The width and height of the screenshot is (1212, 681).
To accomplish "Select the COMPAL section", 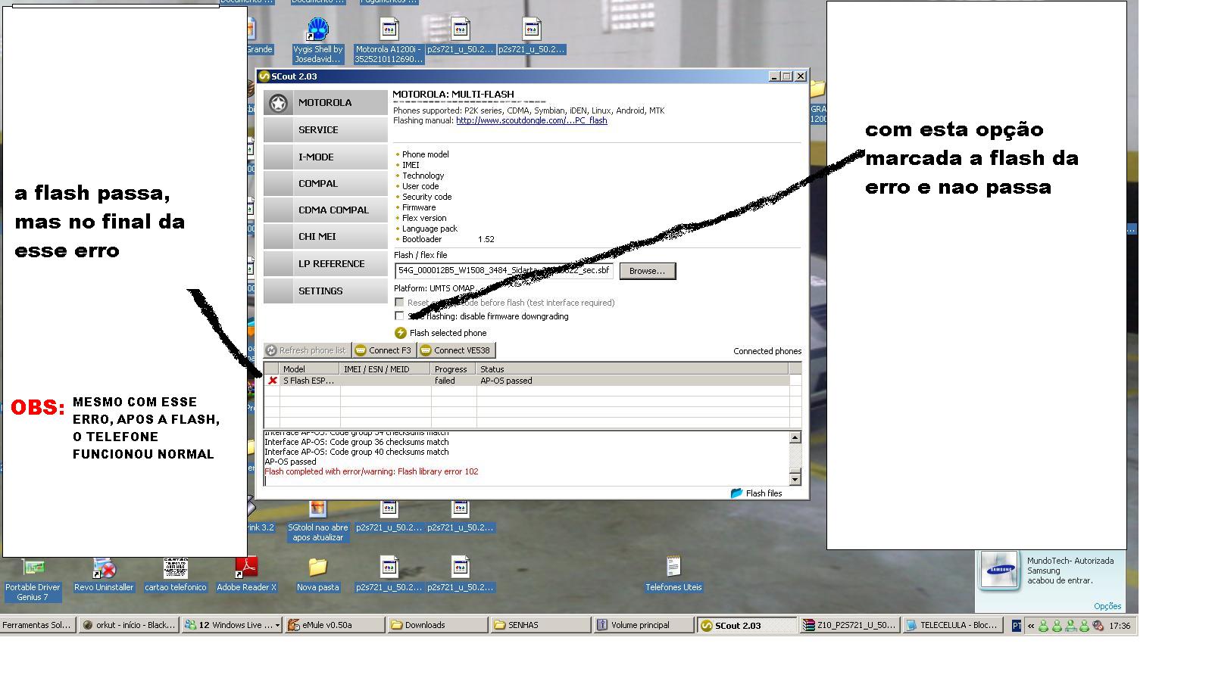I will pyautogui.click(x=326, y=184).
